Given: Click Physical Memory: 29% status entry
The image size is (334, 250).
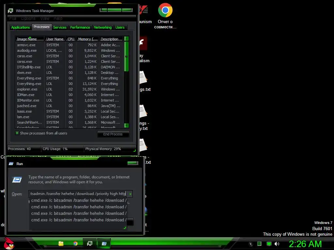Looking at the screenshot, I should point(103,149).
